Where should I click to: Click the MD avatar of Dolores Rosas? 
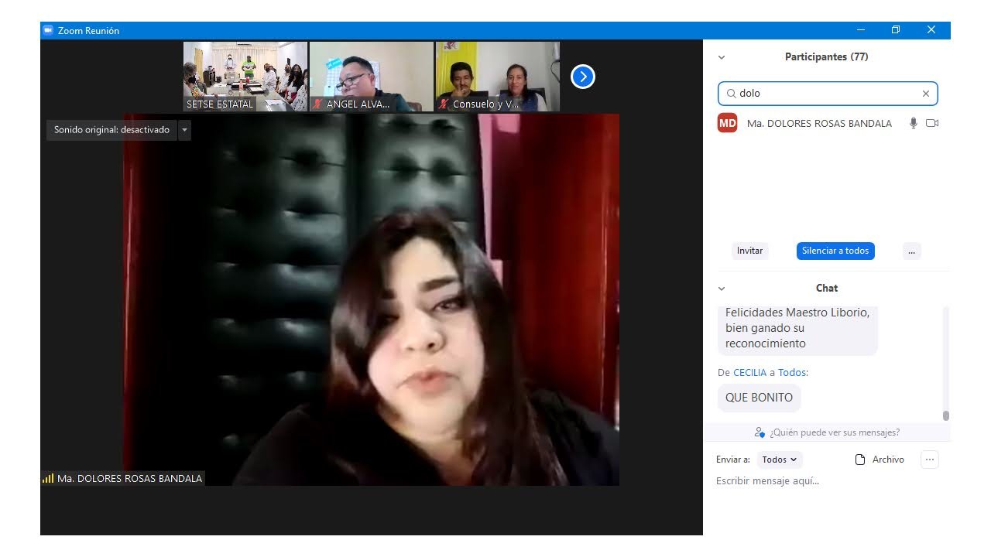click(x=728, y=123)
